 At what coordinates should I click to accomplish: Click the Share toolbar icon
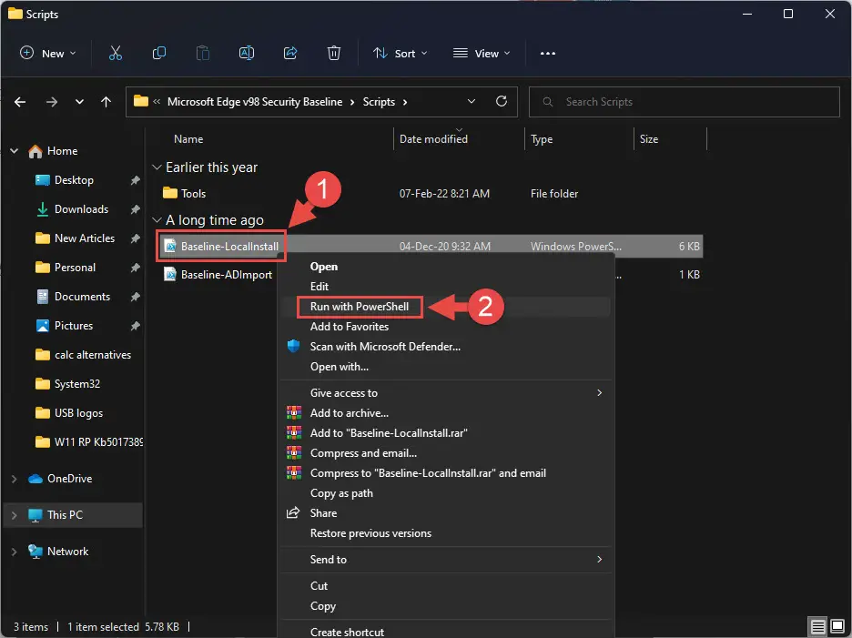290,54
